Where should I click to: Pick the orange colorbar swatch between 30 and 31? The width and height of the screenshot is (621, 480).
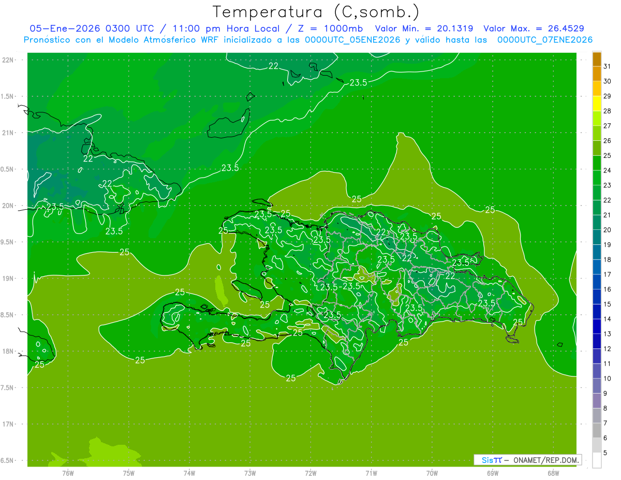(x=597, y=74)
